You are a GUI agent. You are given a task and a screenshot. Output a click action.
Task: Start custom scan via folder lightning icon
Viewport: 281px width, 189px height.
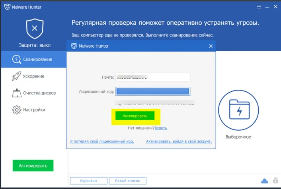coord(238,110)
